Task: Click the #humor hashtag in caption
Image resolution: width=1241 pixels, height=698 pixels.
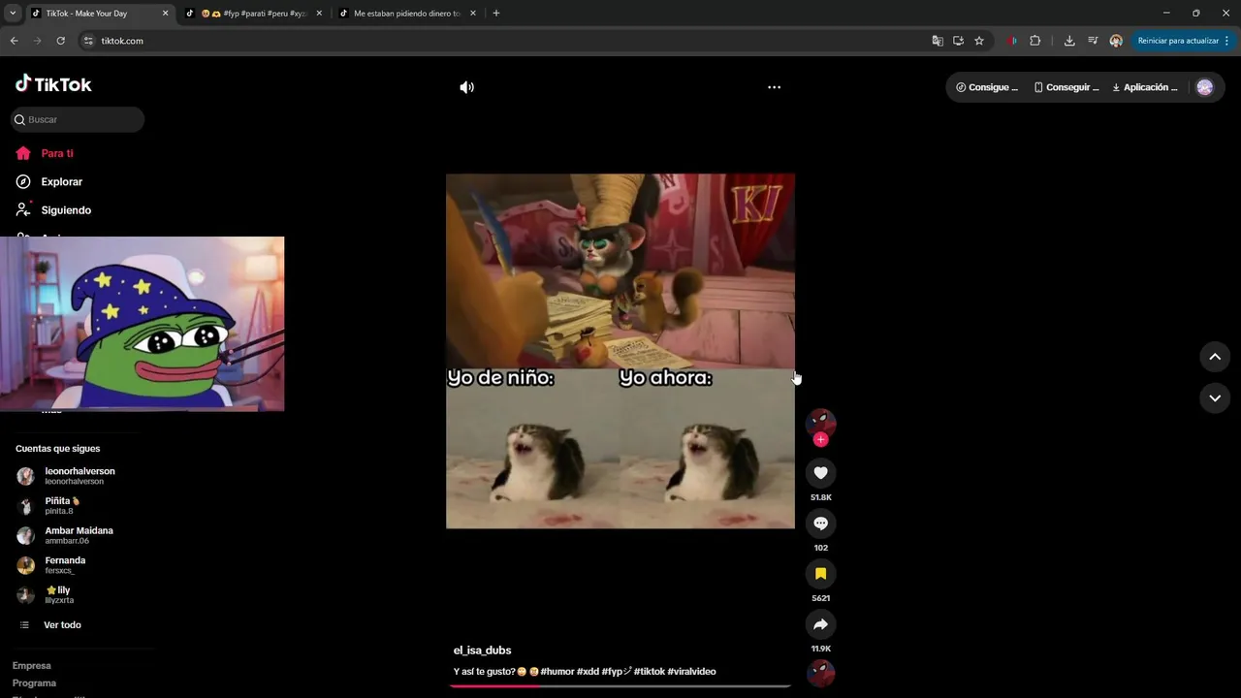Action: pos(557,672)
